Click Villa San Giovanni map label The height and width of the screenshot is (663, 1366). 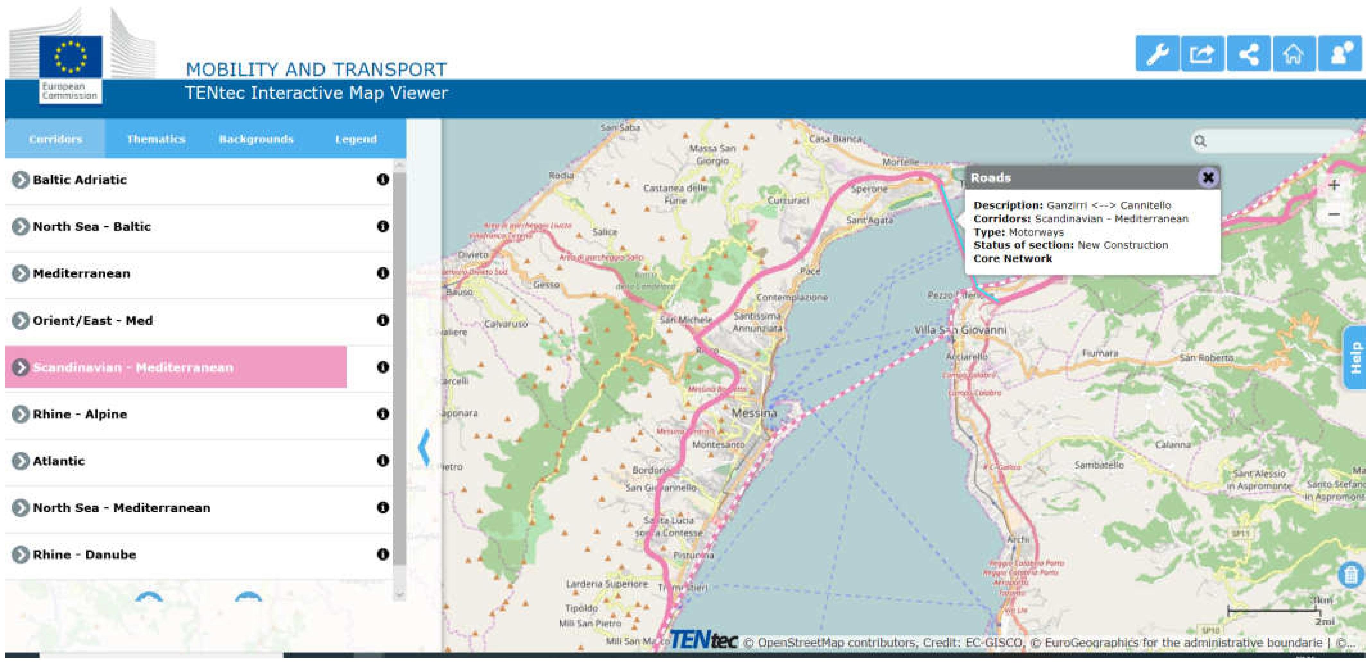click(960, 330)
